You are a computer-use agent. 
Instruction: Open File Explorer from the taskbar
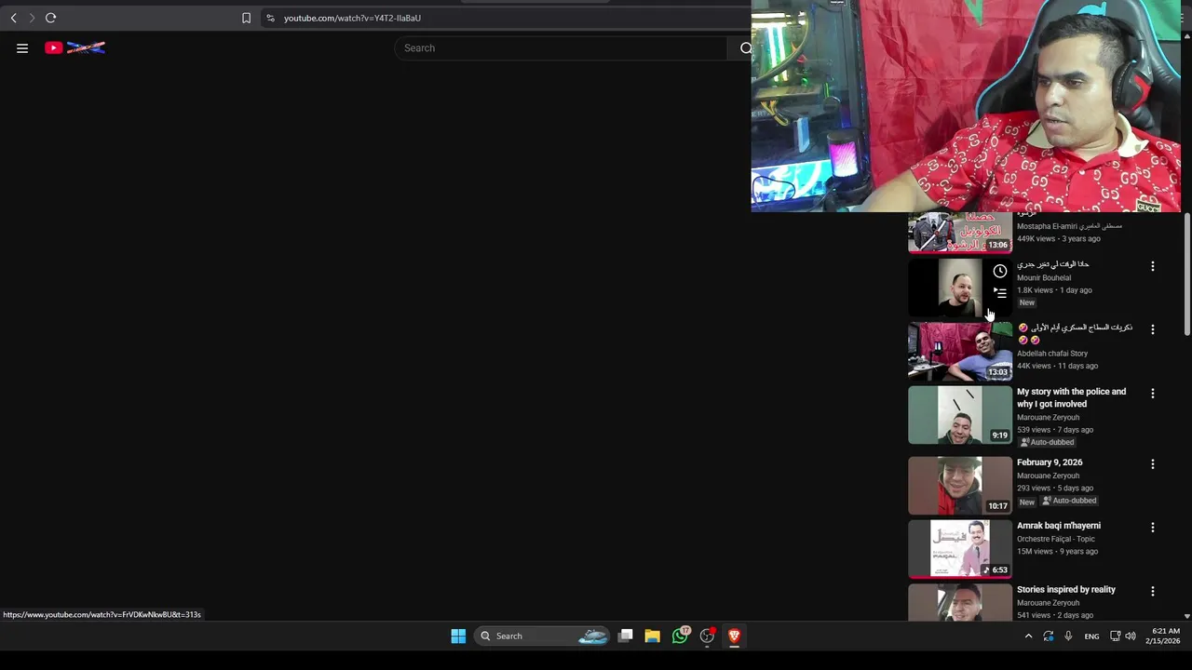(652, 636)
